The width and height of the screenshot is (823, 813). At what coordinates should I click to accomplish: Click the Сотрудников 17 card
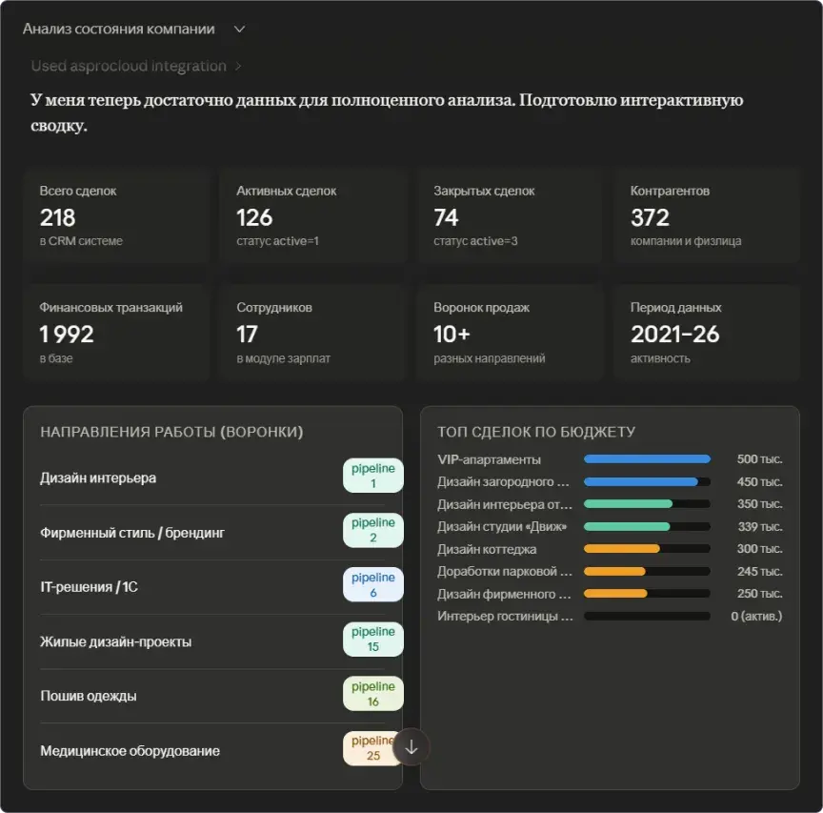313,333
